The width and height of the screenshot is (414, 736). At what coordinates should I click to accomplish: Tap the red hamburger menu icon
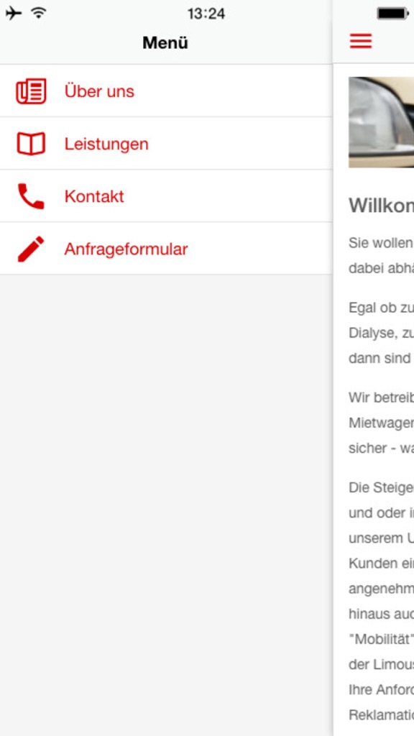(x=361, y=41)
